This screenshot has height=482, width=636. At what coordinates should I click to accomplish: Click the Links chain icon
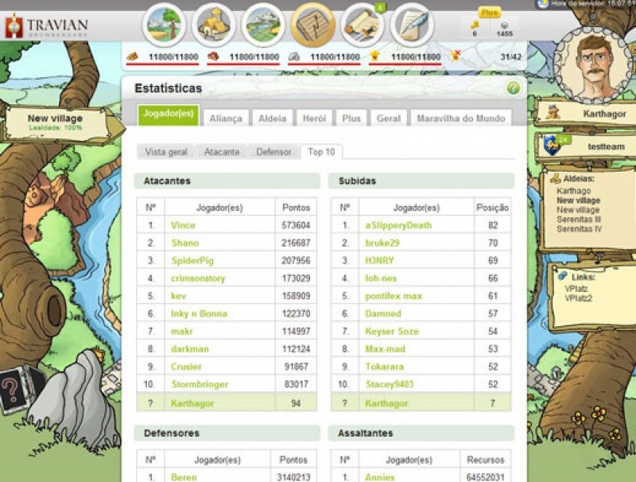(562, 276)
